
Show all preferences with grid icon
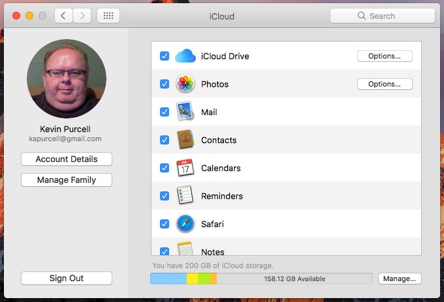pyautogui.click(x=108, y=16)
